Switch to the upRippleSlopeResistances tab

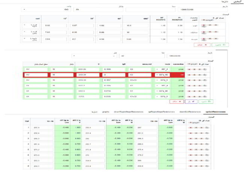pyautogui.click(x=161, y=111)
